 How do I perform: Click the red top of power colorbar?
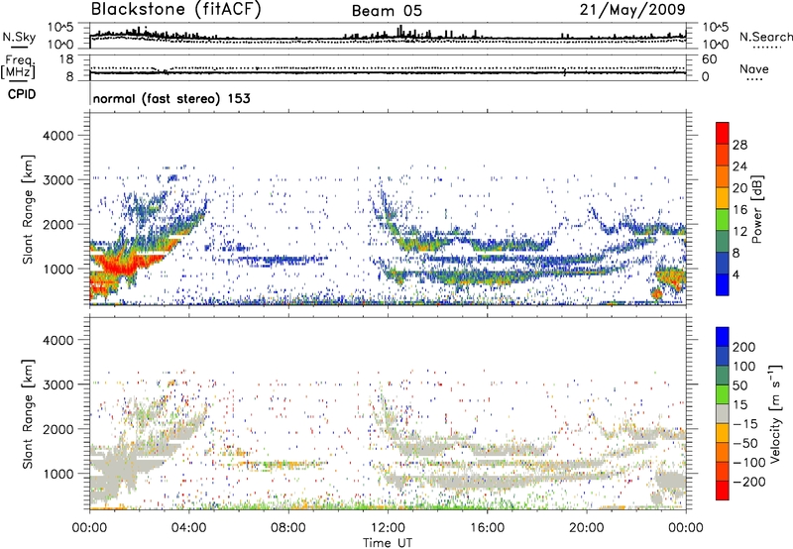coord(723,132)
